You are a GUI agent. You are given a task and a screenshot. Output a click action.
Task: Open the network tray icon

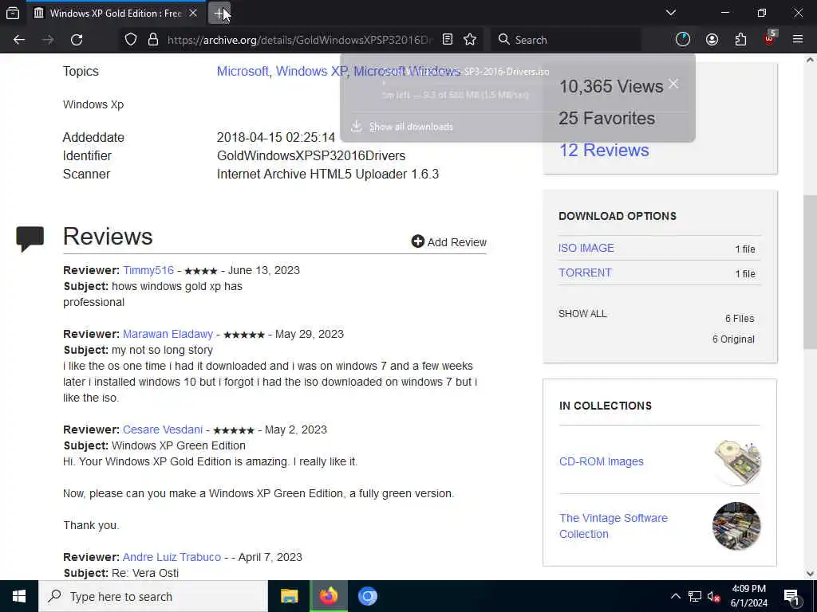695,596
